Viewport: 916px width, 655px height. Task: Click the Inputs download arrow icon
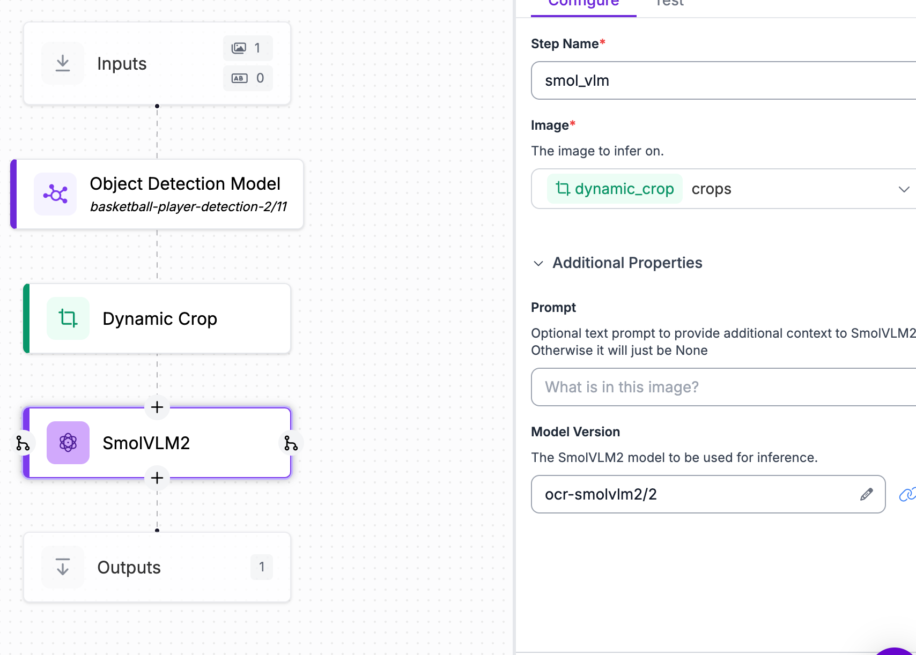[x=63, y=63]
